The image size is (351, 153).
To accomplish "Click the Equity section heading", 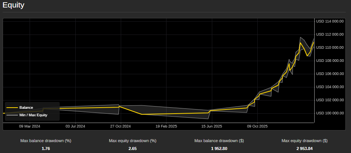I will [x=13, y=5].
